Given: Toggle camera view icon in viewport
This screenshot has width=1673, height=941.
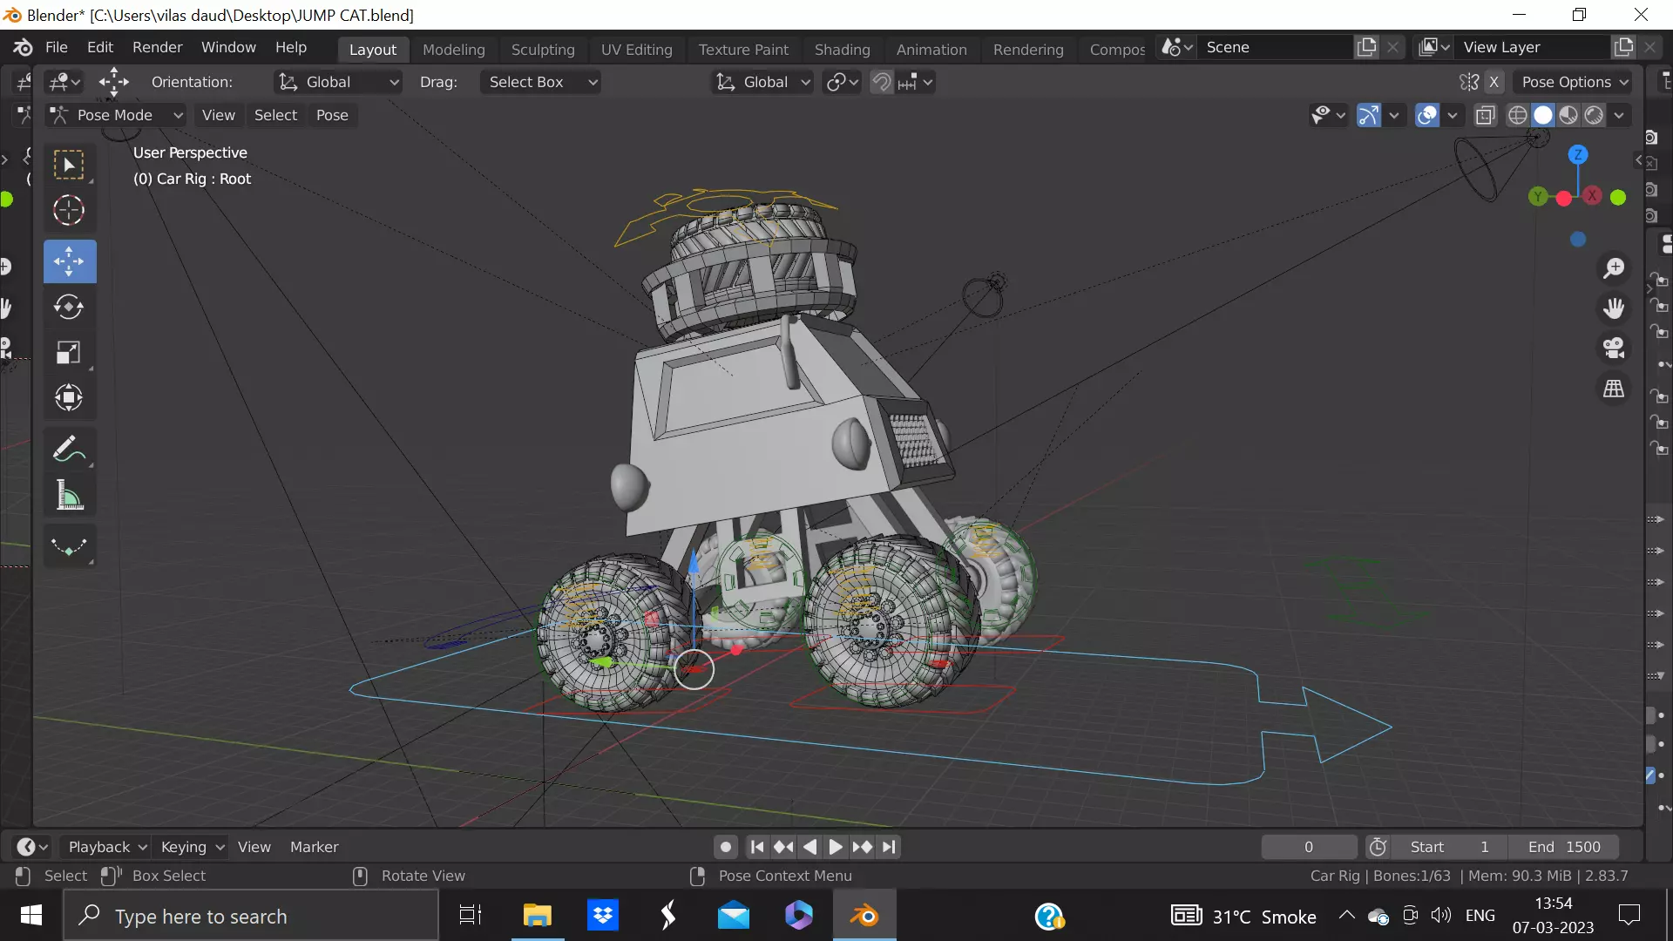Looking at the screenshot, I should click(x=1614, y=349).
